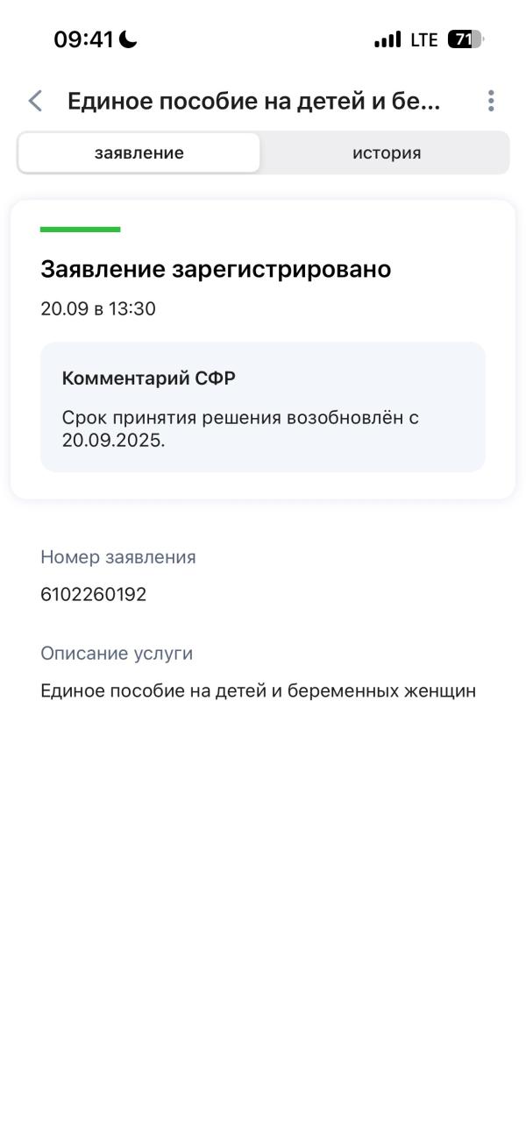
Task: Tap the comment text about decision deadline
Action: 239,428
